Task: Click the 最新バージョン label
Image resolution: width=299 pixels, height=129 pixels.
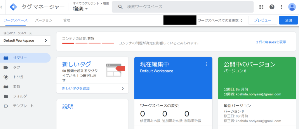Action: (237, 106)
